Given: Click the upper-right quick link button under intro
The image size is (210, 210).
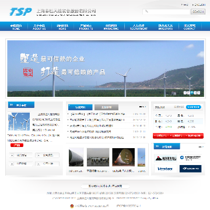Looking at the screenshot, I should (47, 155).
